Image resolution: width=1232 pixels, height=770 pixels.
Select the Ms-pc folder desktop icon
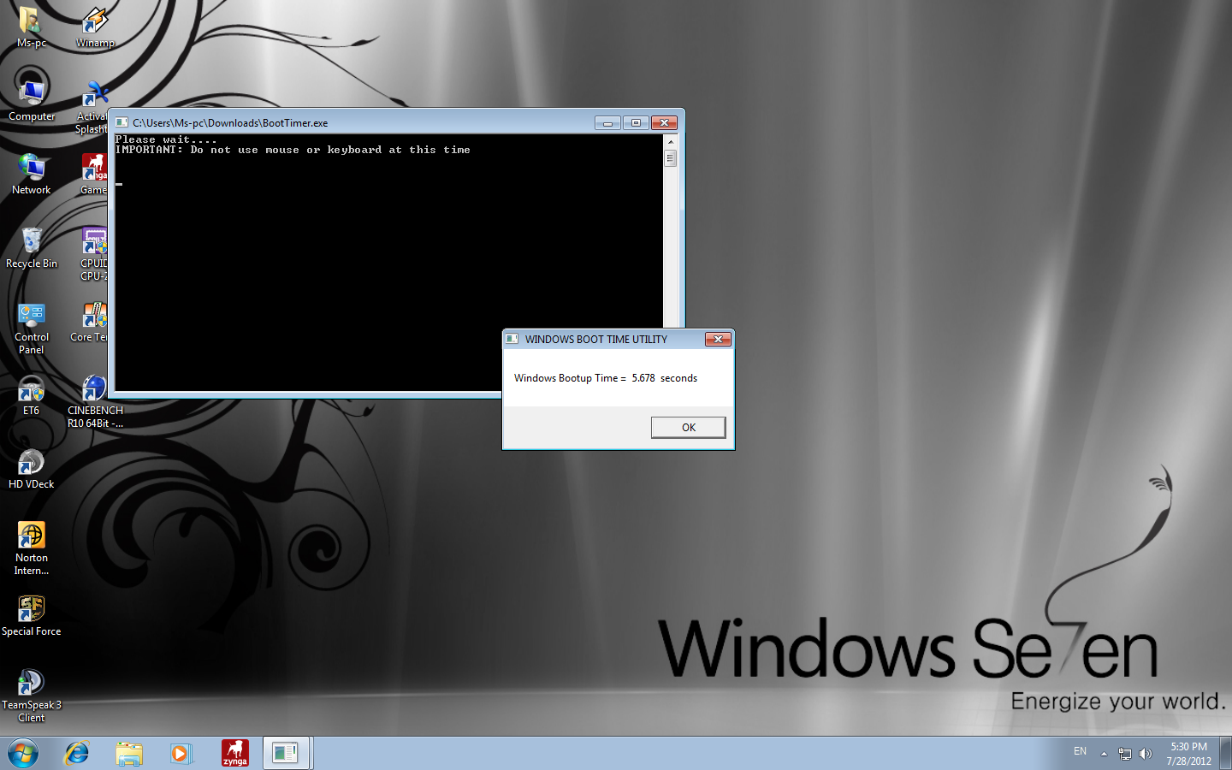point(31,27)
